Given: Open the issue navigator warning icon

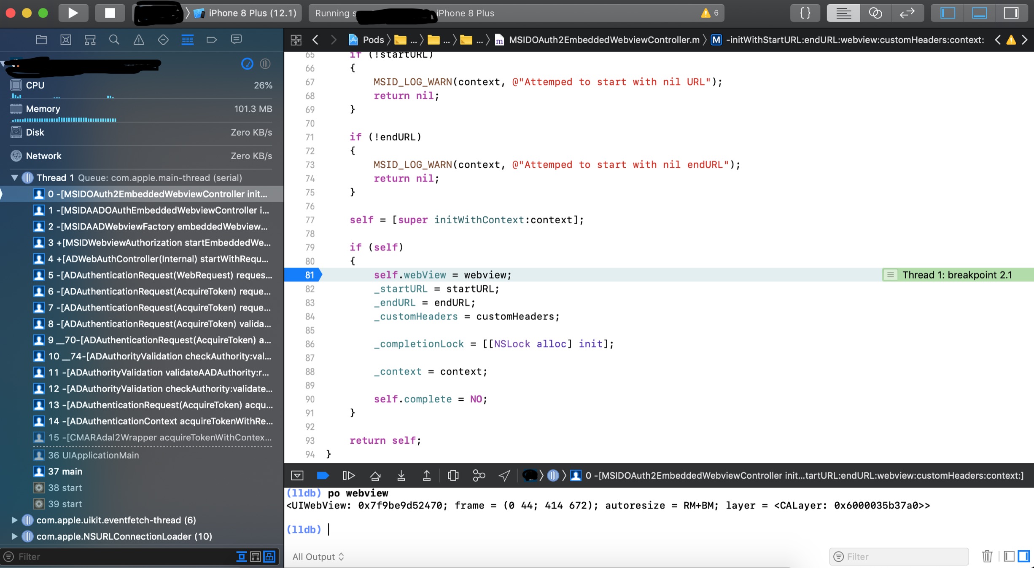Looking at the screenshot, I should coord(139,40).
